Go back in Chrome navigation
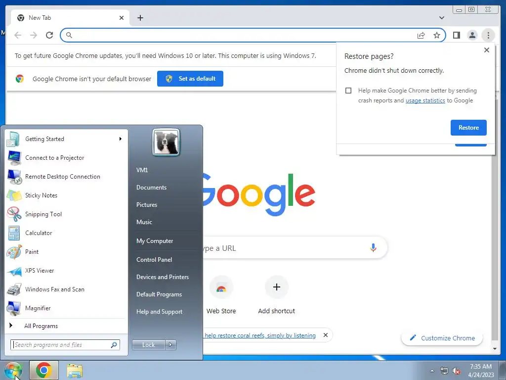Screen dimensions: 506x380 coord(18,35)
